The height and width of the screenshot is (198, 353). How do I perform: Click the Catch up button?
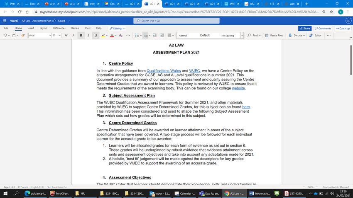click(x=343, y=29)
